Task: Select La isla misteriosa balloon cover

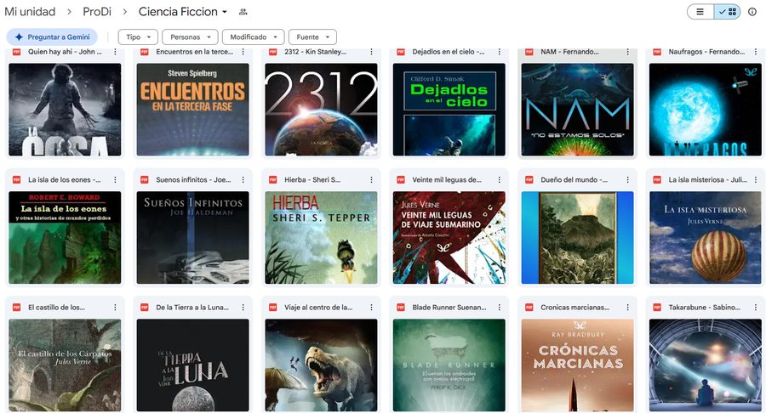Action: 706,237
